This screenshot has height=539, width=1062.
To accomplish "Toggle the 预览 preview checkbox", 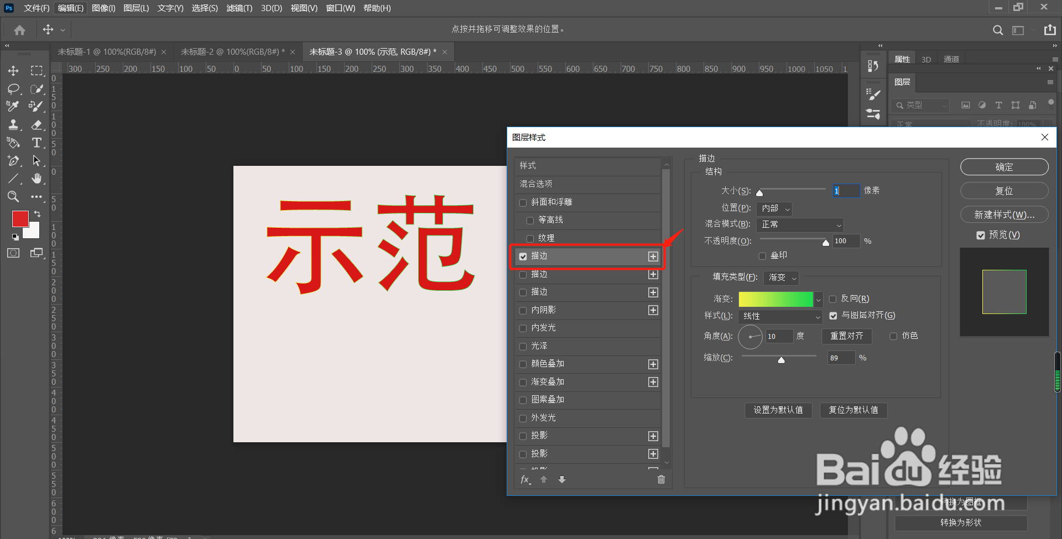I will coord(980,234).
